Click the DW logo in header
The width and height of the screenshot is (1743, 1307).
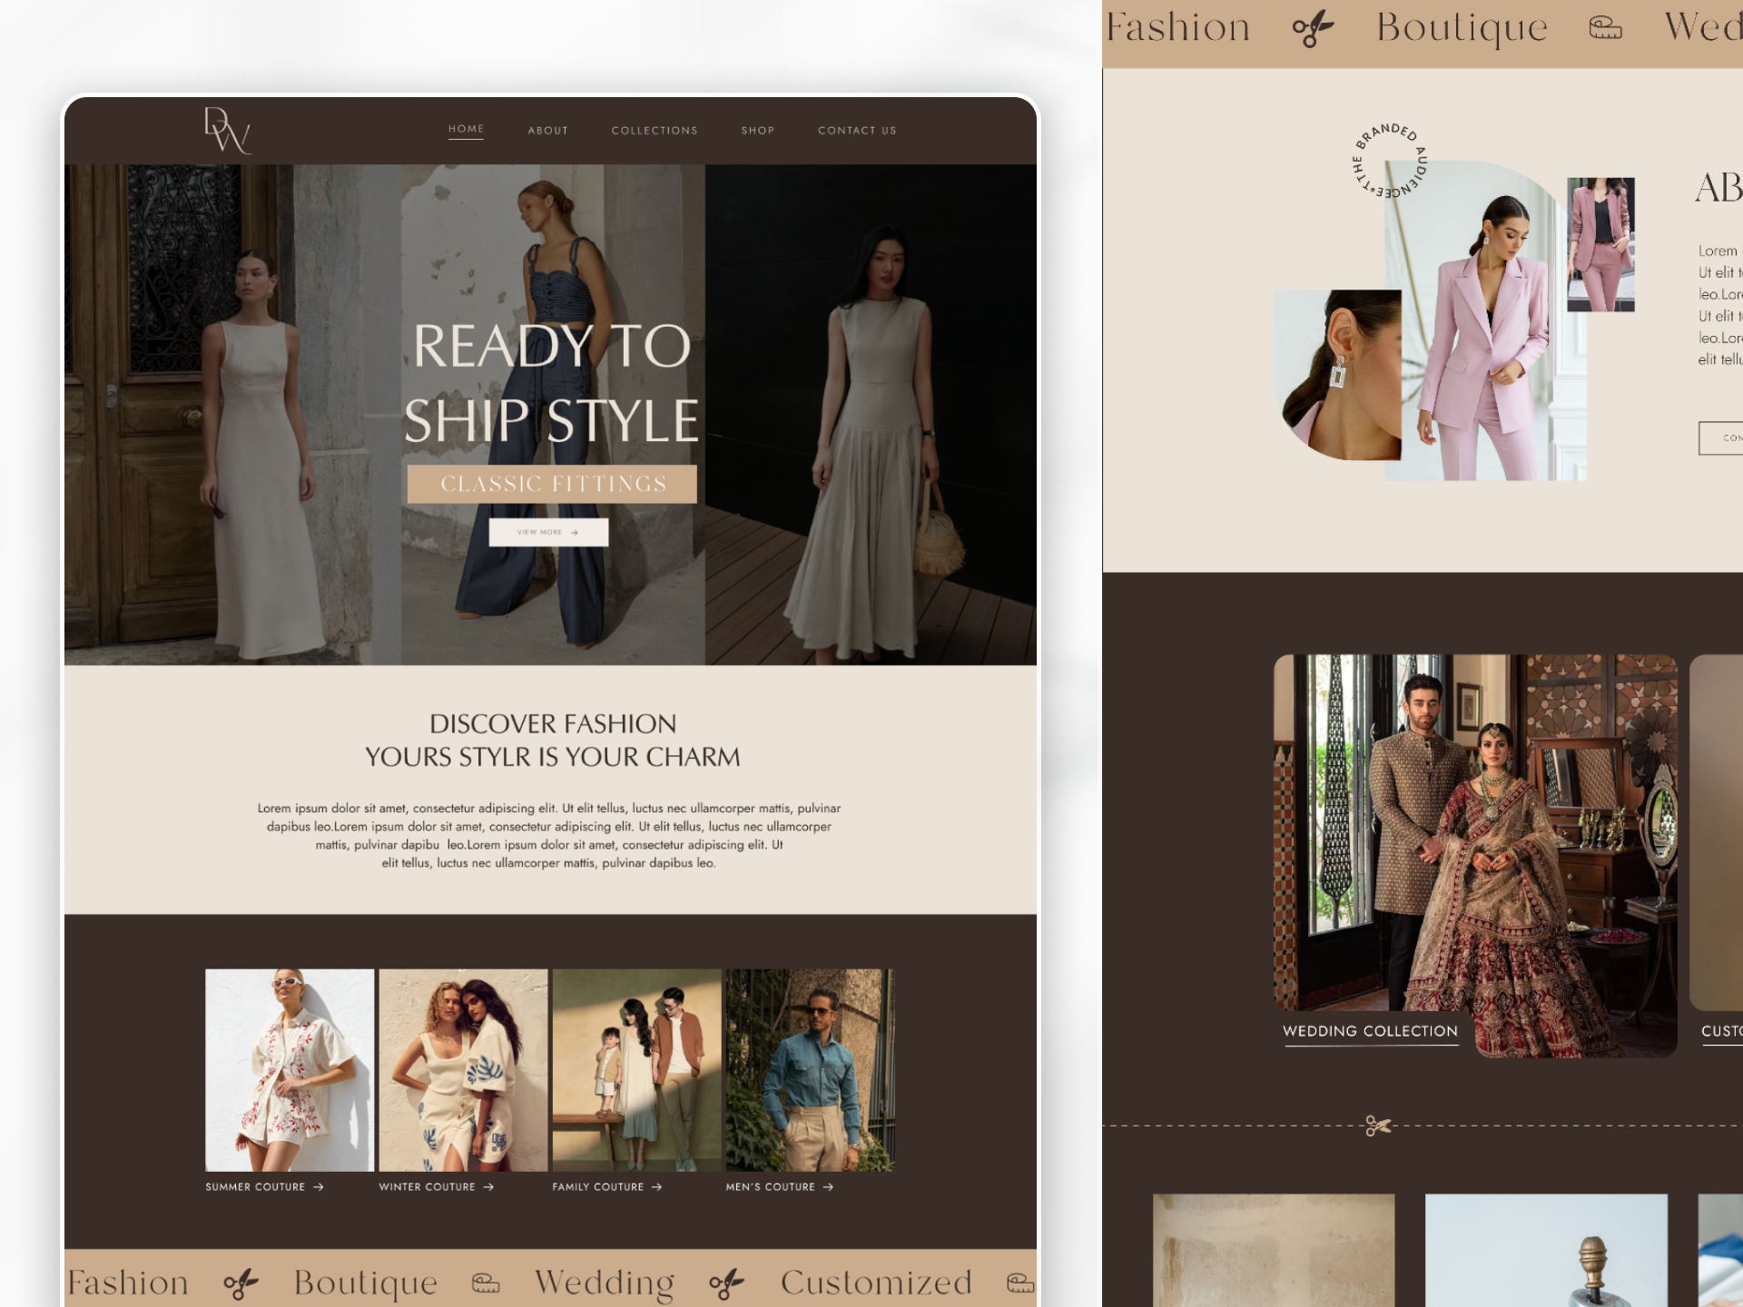click(227, 130)
